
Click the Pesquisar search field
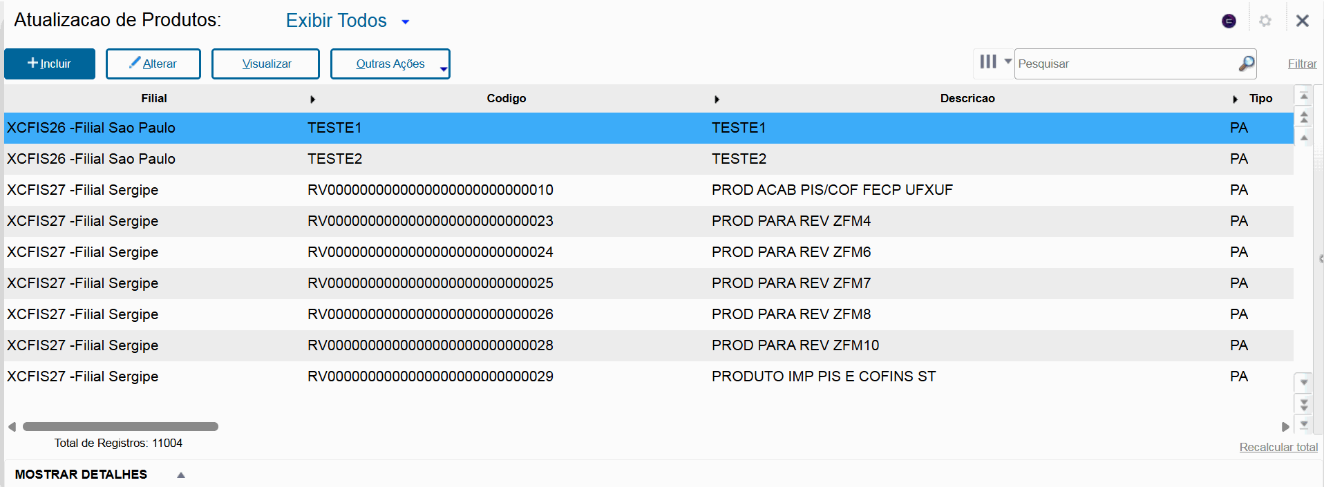(1126, 64)
